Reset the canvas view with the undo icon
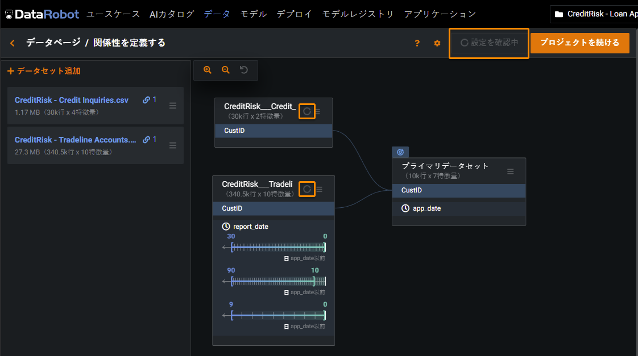The width and height of the screenshot is (638, 356). click(x=244, y=70)
